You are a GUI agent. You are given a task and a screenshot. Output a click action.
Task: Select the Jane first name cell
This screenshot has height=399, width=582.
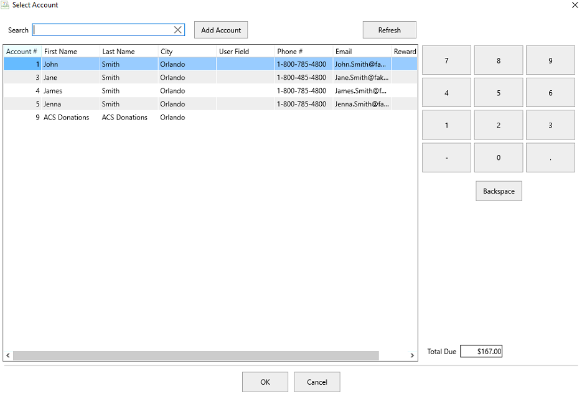[x=70, y=78]
